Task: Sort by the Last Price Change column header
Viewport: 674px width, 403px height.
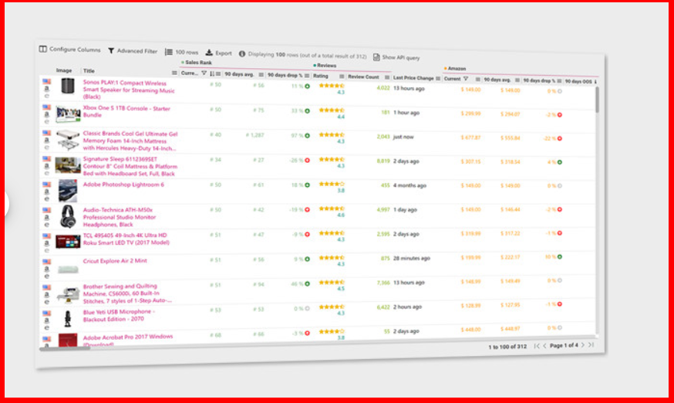Action: [413, 78]
